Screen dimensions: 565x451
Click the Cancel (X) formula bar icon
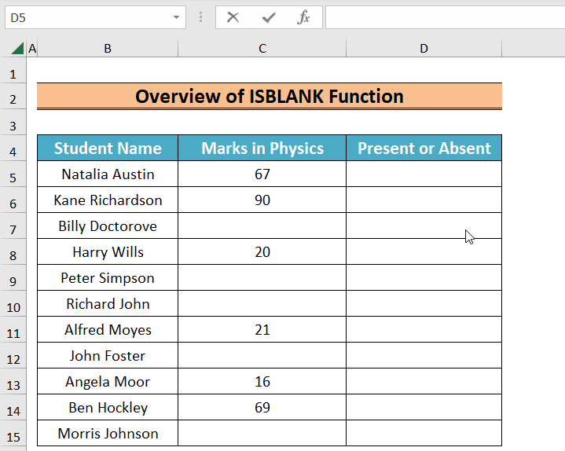click(233, 17)
